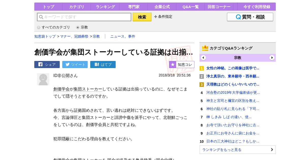
Task: Follow the 創価学会 keyword link in the question
Action: click(62, 89)
